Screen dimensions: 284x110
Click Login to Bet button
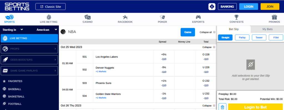[255, 107]
